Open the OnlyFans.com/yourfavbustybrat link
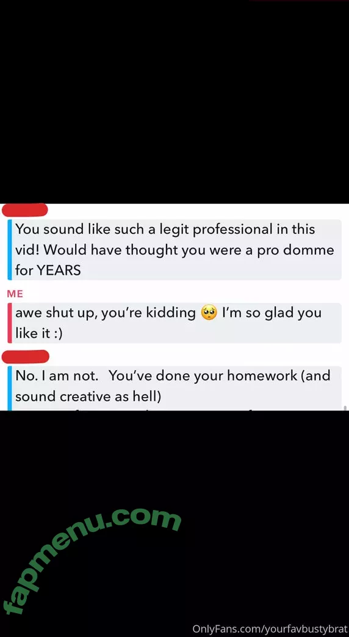The height and width of the screenshot is (637, 349). coord(270,629)
